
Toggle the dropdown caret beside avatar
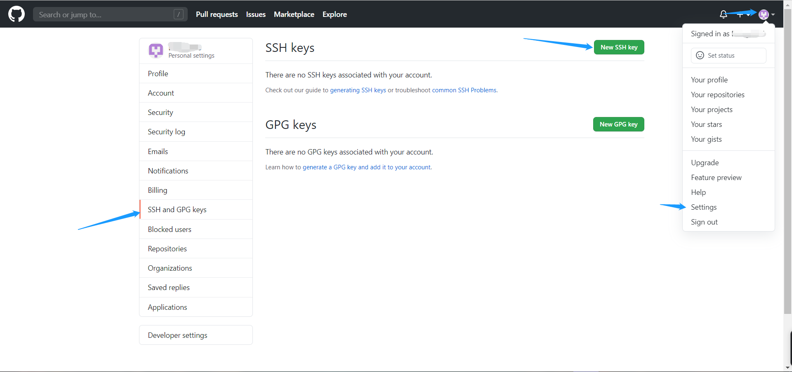[x=773, y=15]
